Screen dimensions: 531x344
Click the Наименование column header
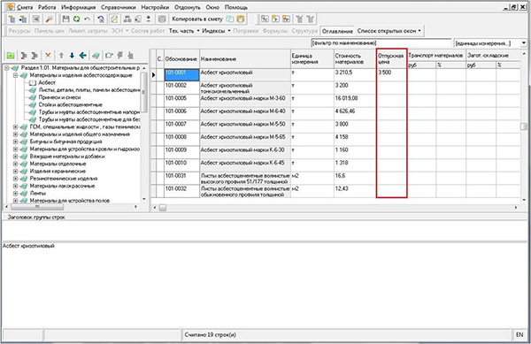pos(245,59)
